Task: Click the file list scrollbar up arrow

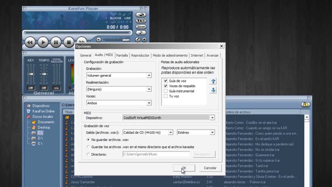Action: 307,117
